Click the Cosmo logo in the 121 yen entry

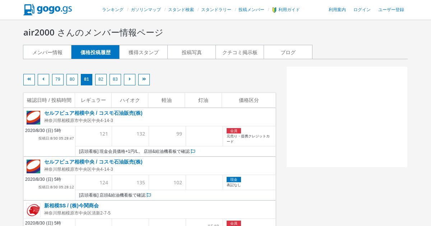click(x=33, y=118)
